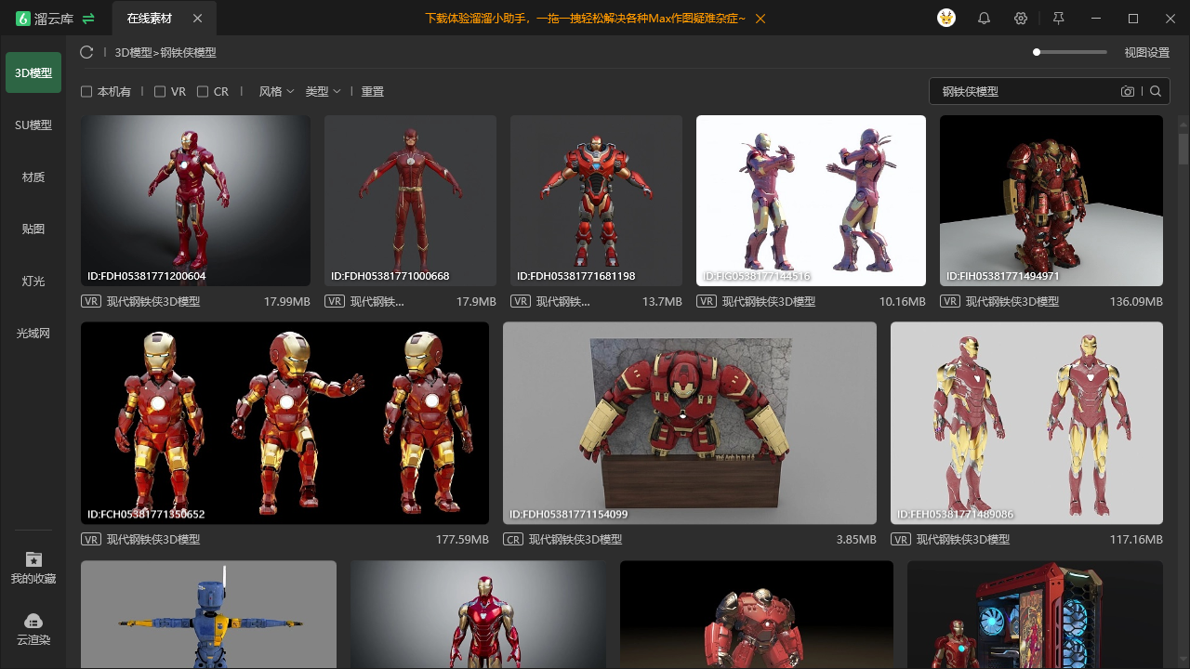Open the notifications bell
This screenshot has height=669, width=1190.
(984, 19)
